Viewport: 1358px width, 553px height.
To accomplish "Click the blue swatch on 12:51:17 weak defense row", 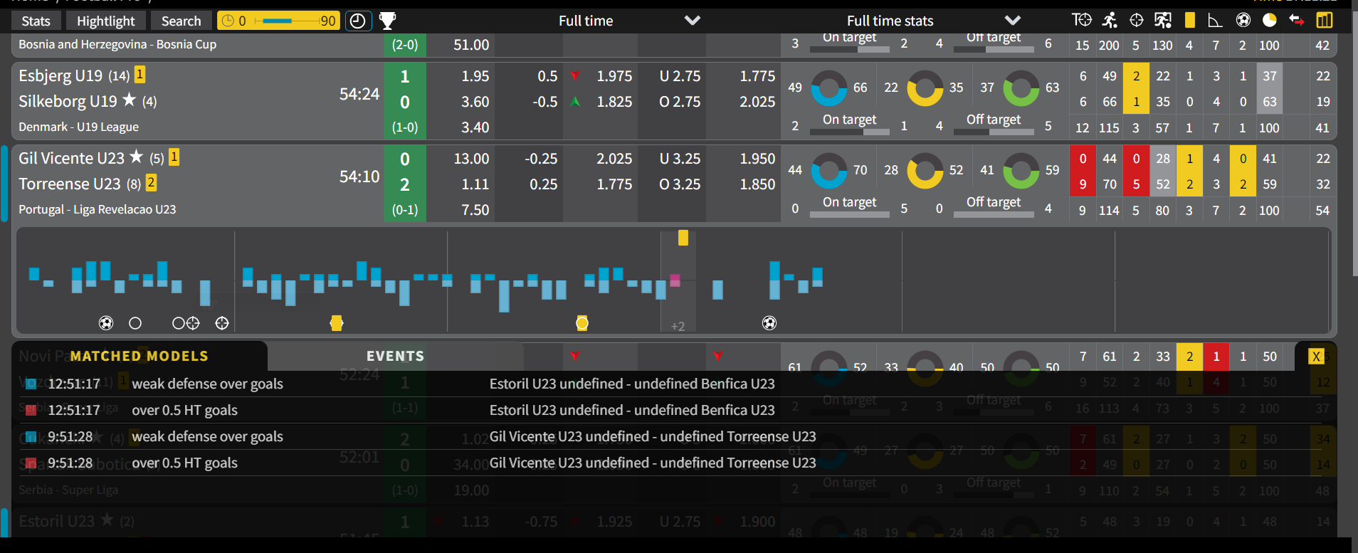I will point(31,384).
